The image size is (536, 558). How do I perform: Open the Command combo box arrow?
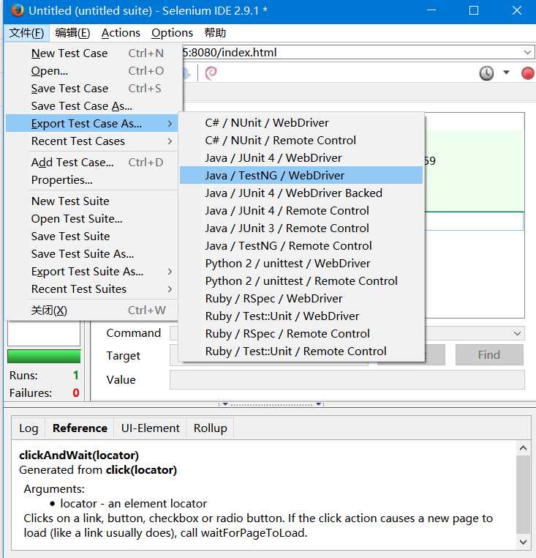(x=517, y=333)
